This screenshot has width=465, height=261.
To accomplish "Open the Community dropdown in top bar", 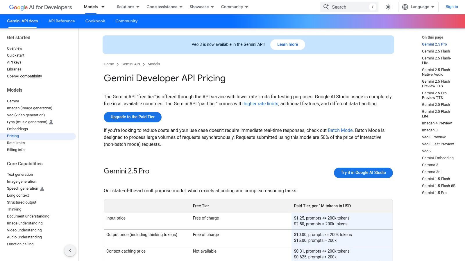I will [x=235, y=7].
